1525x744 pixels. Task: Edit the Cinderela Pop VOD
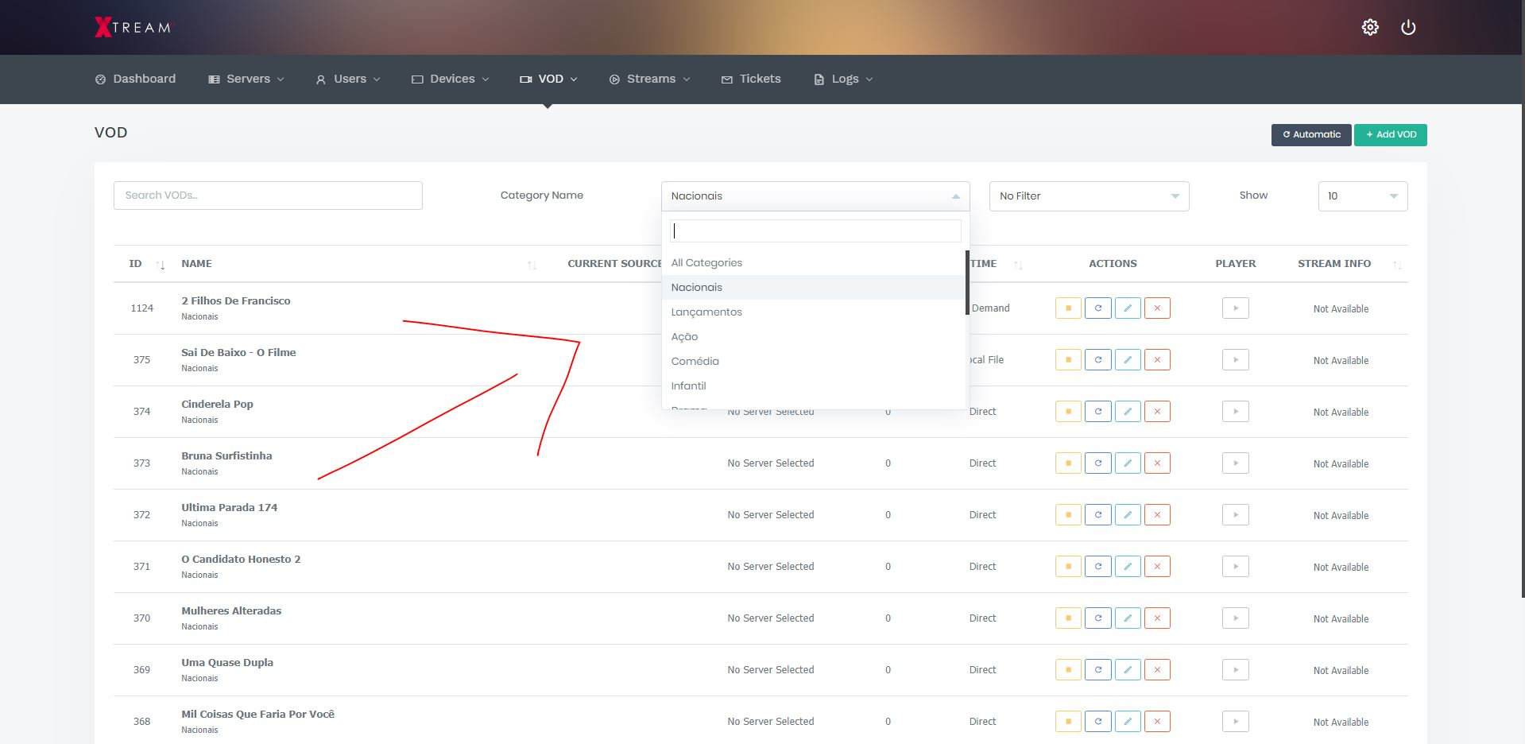[x=1128, y=412]
